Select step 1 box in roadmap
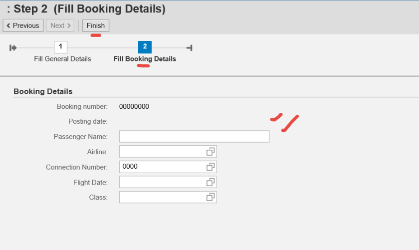Image resolution: width=419 pixels, height=250 pixels. [x=61, y=47]
